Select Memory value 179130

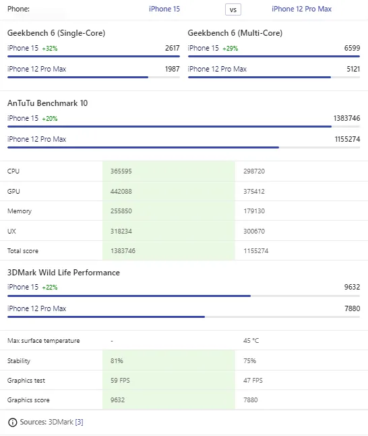(x=254, y=211)
